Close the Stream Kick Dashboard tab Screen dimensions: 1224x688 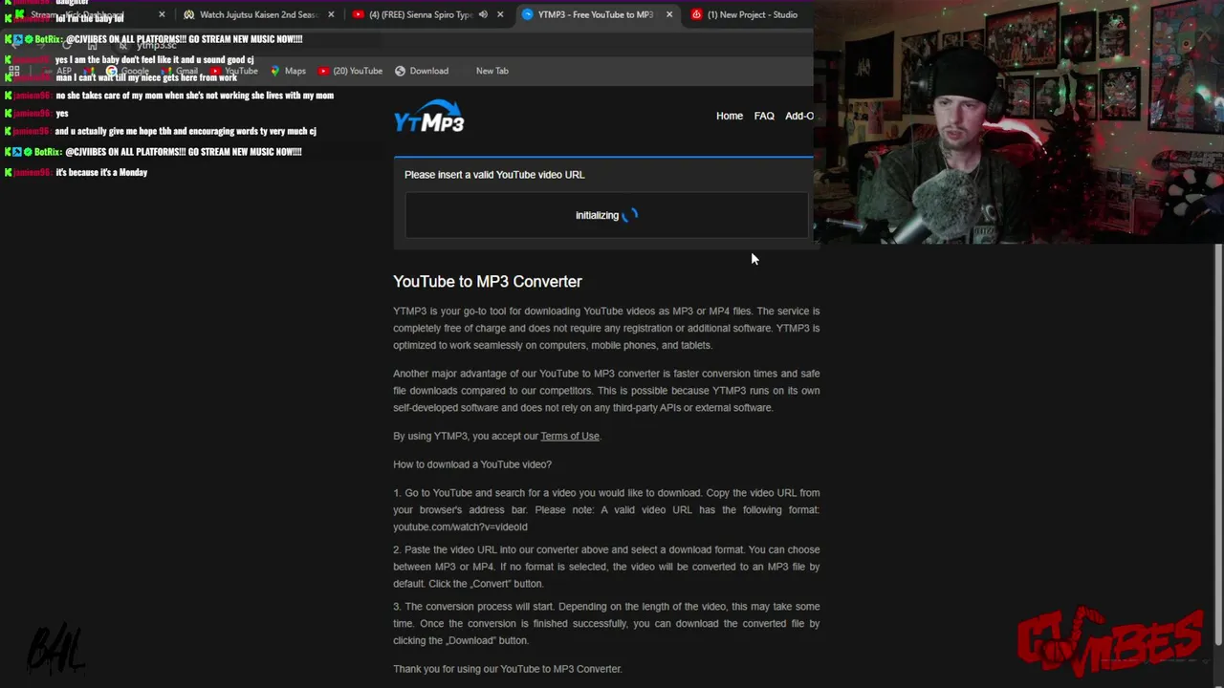tap(162, 14)
